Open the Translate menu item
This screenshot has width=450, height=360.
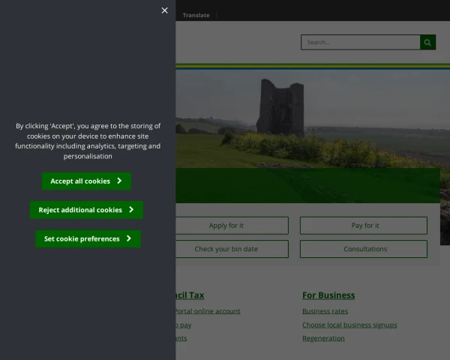tap(196, 15)
